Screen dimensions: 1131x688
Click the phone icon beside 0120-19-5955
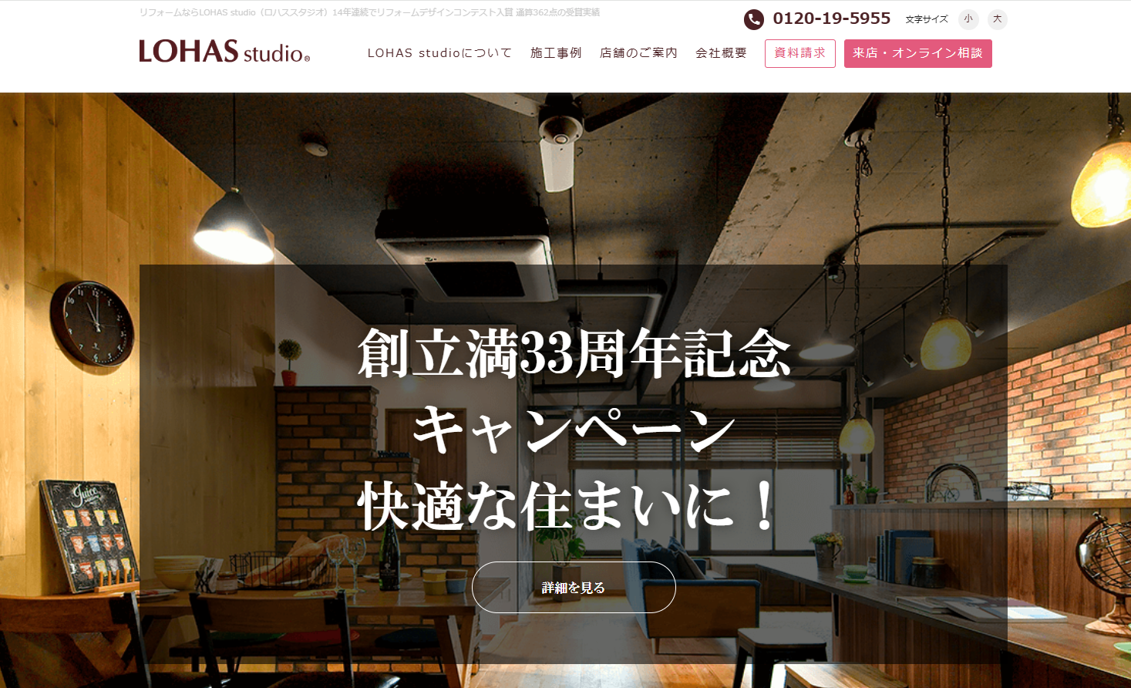coord(753,19)
